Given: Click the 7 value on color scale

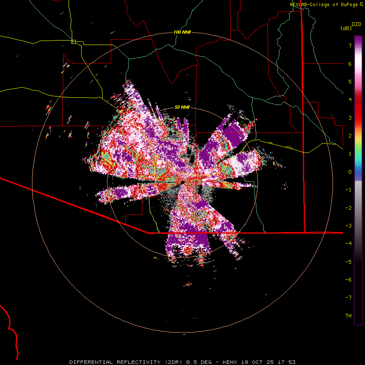Looking at the screenshot, I should tap(350, 45).
